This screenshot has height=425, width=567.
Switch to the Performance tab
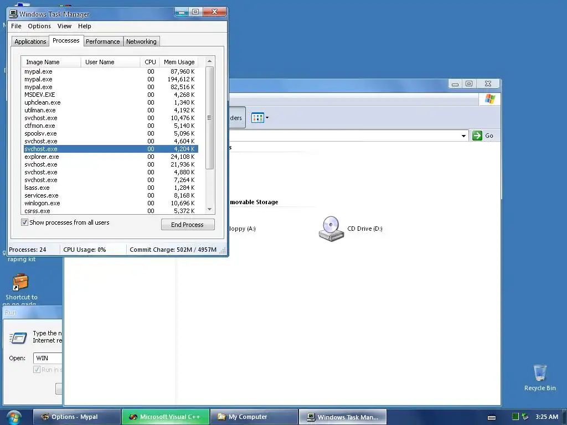[x=102, y=42]
